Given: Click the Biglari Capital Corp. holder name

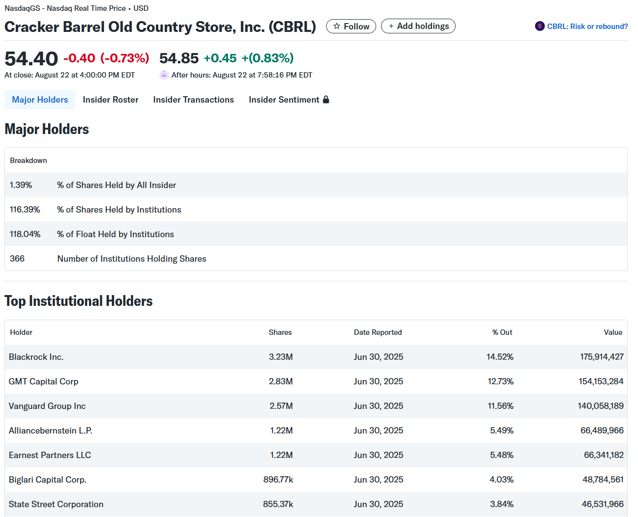Looking at the screenshot, I should click(x=48, y=480).
